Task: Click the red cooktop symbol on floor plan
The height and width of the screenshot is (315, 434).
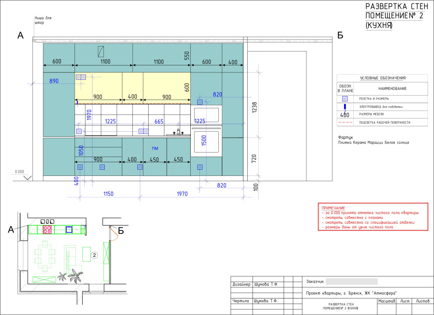Action: 47,229
